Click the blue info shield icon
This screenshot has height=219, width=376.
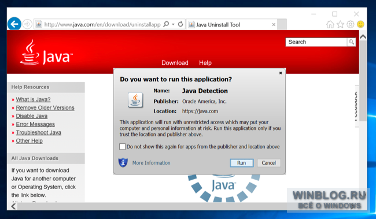(123, 163)
